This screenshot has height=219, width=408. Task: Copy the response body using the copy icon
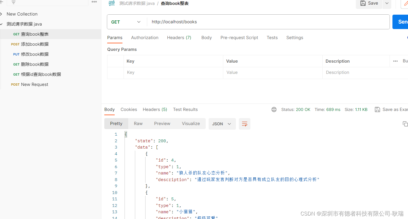click(405, 124)
